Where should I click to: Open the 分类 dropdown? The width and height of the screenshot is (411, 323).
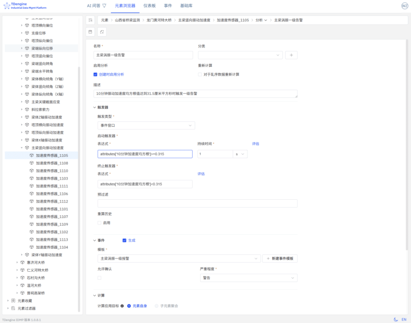[240, 55]
